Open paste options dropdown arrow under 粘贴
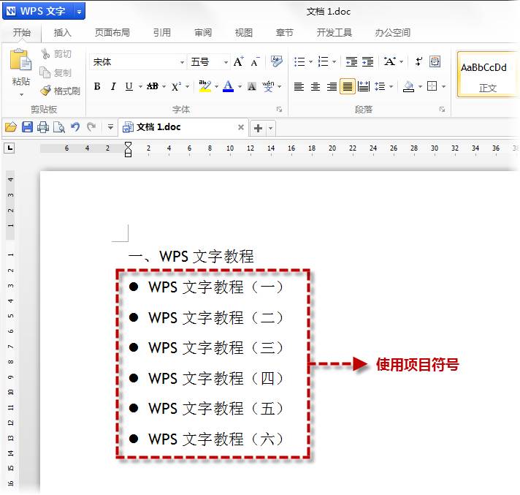Image resolution: width=520 pixels, height=495 pixels. coord(21,95)
